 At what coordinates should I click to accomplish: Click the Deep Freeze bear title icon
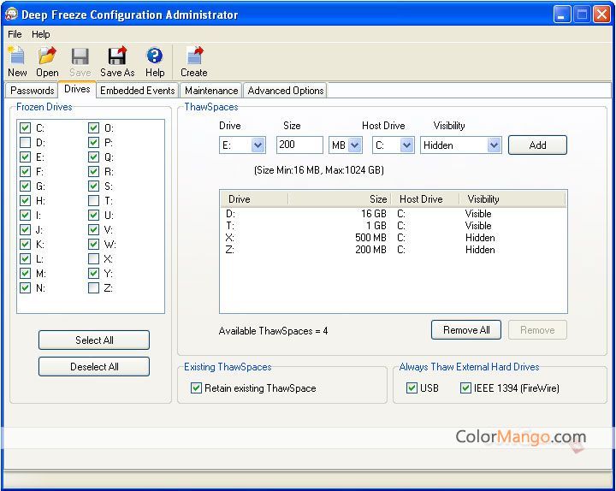11,15
